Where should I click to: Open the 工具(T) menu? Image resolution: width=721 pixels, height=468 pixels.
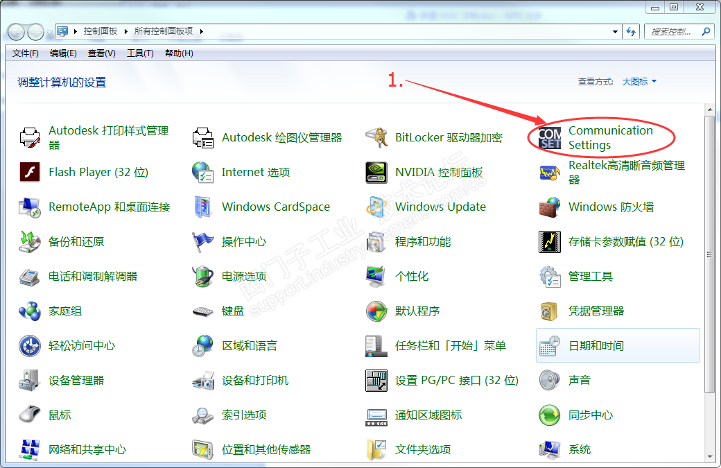(140, 53)
